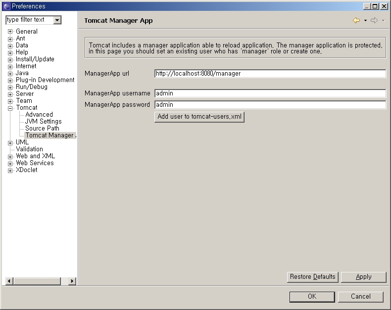This screenshot has height=310, width=391.
Task: Open the Internet preferences
Action: coord(26,66)
